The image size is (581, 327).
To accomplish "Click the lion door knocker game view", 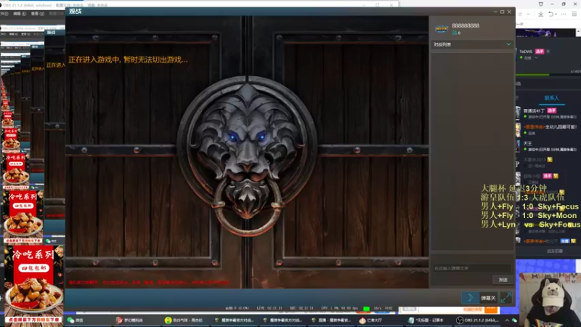I will tap(247, 152).
